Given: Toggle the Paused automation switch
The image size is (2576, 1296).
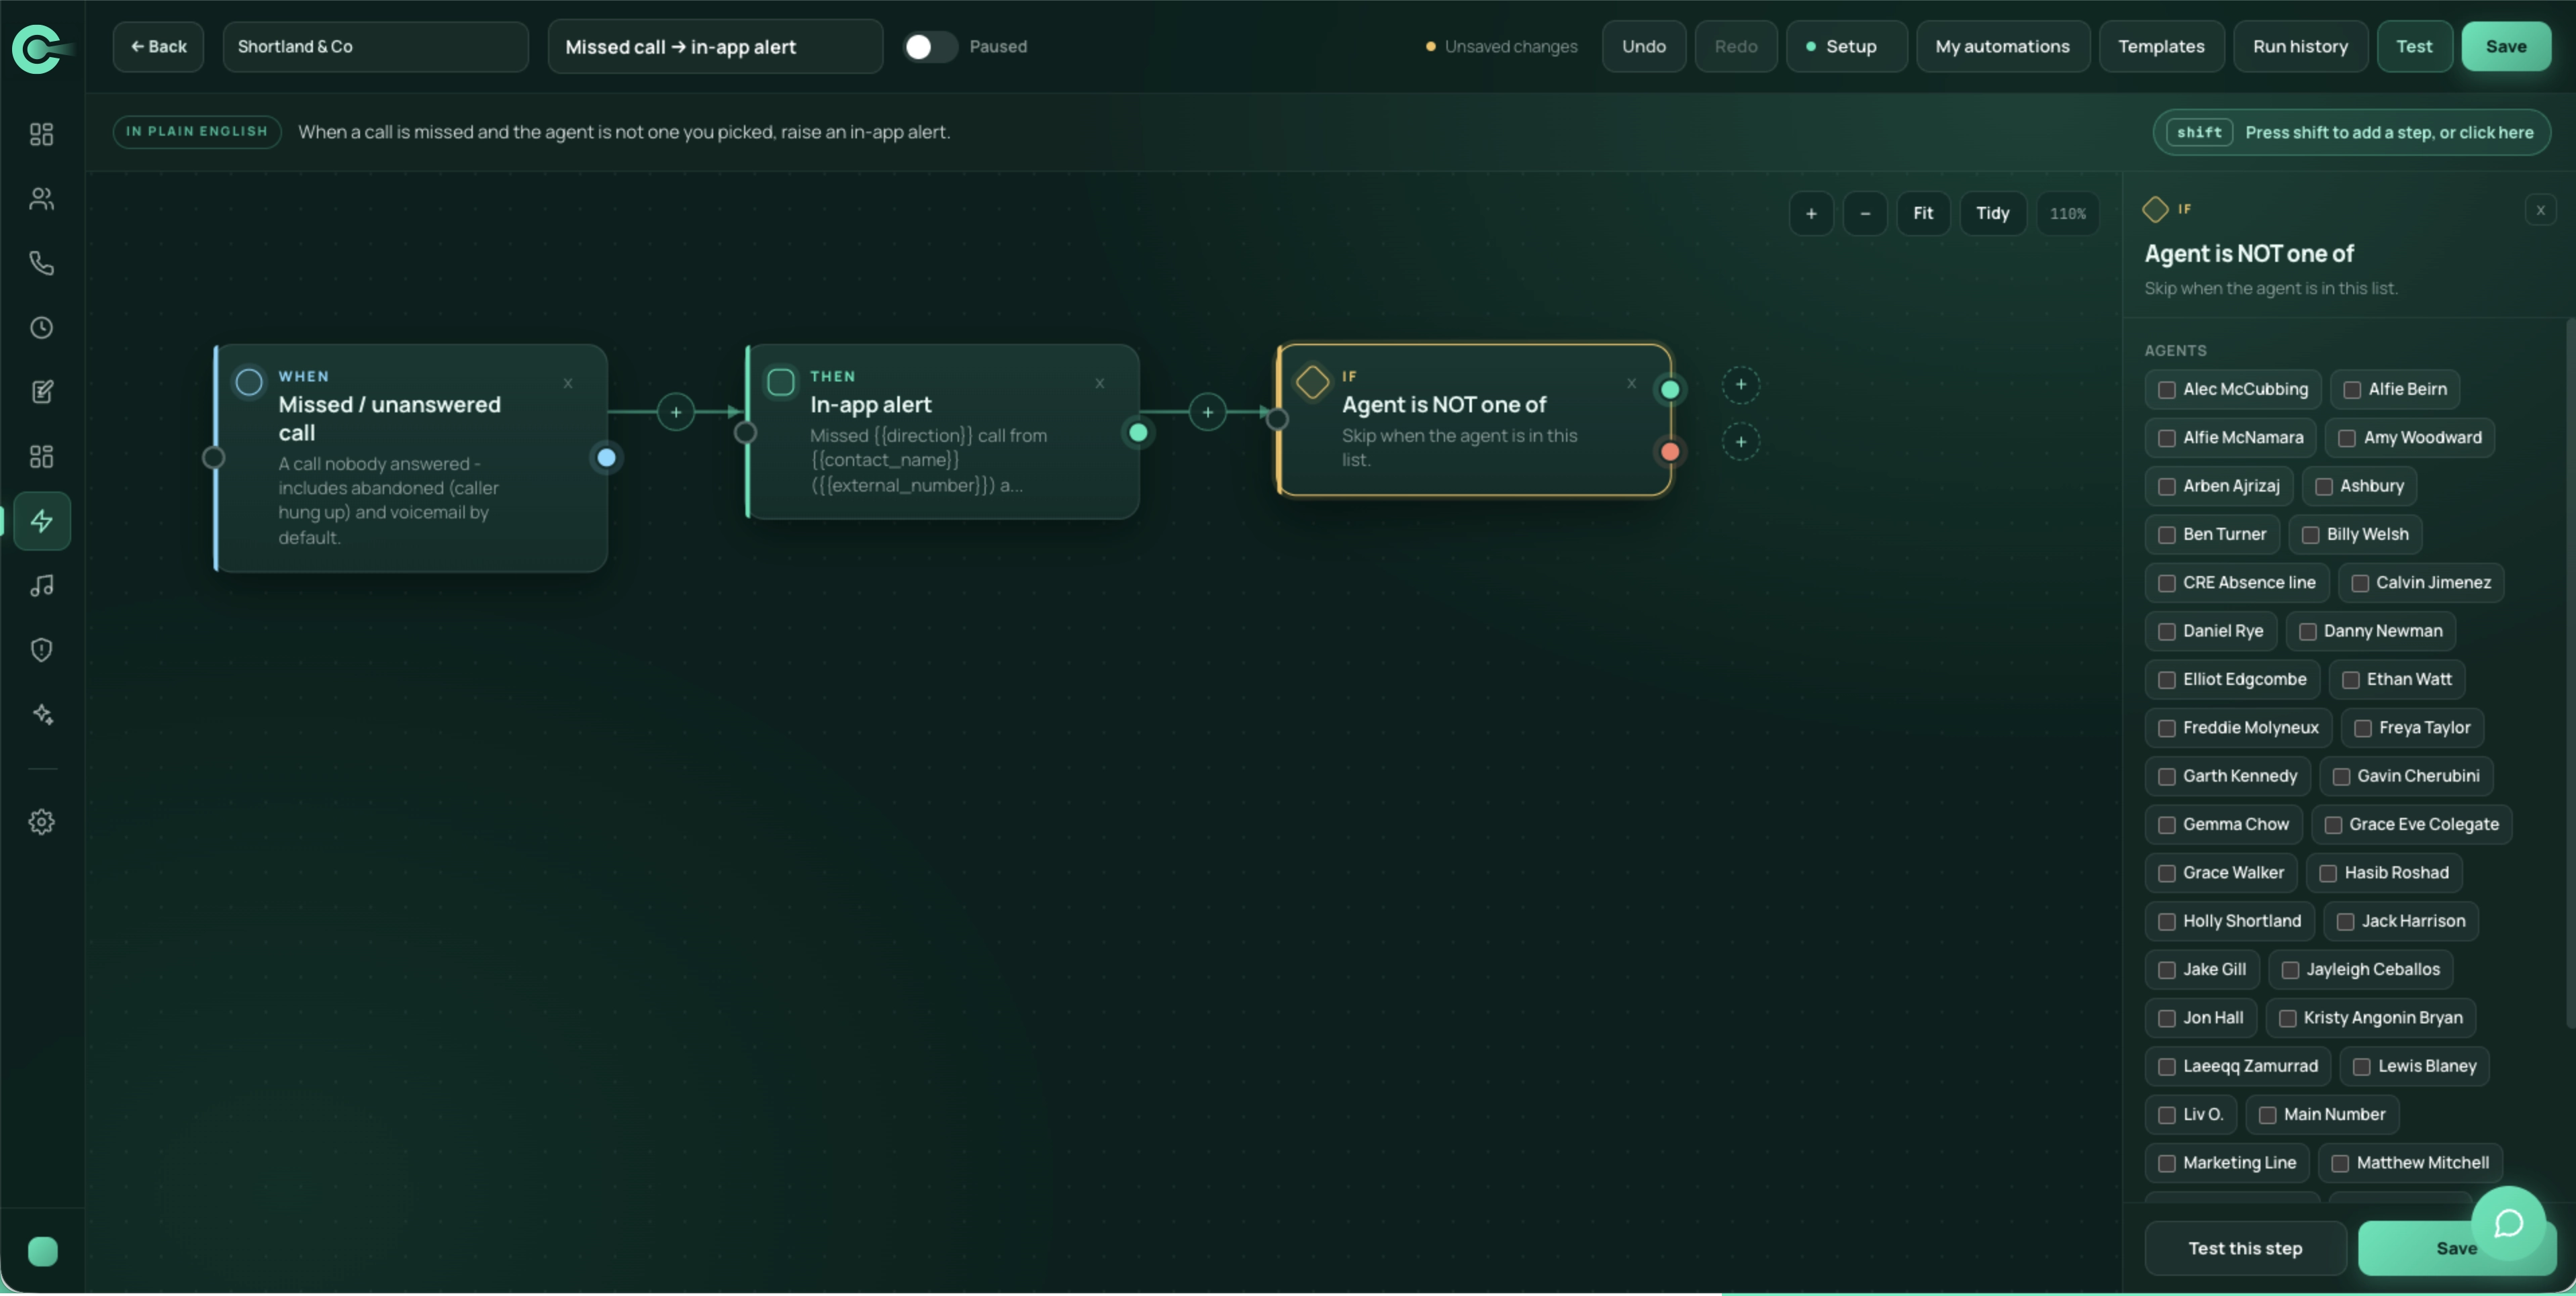Looking at the screenshot, I should pos(930,47).
